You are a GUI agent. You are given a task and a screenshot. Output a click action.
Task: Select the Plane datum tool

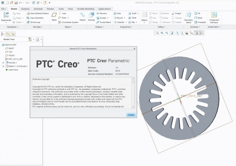[54, 16]
